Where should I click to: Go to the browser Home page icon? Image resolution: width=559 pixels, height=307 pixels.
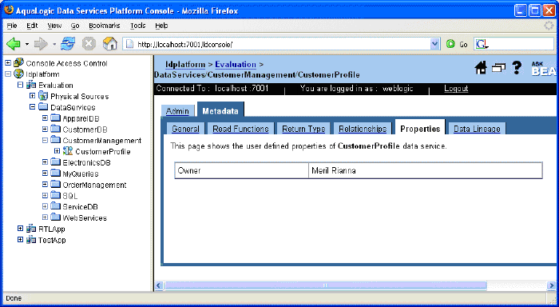coord(110,44)
